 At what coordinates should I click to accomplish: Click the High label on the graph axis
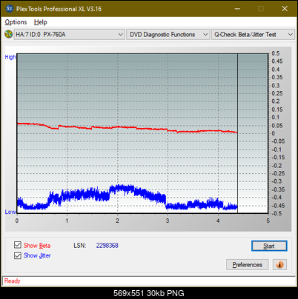[10, 57]
